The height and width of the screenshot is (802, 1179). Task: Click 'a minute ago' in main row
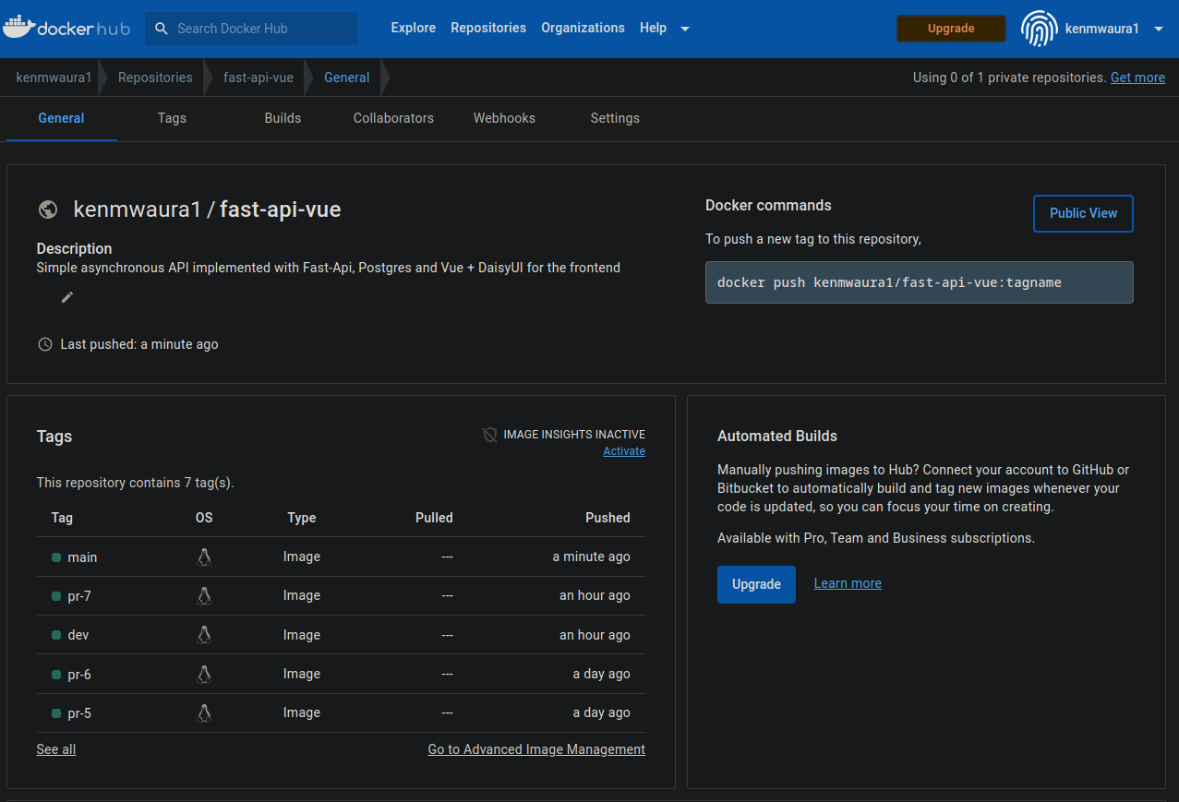pyautogui.click(x=591, y=557)
